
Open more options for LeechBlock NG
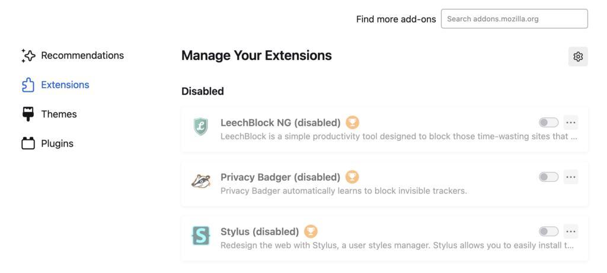[x=571, y=123]
